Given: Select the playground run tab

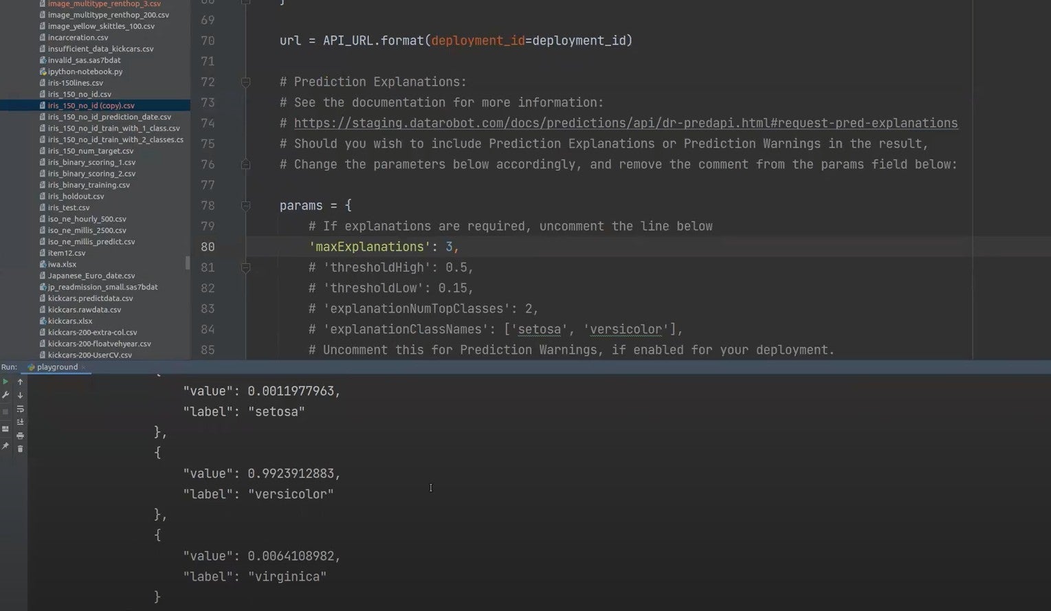Looking at the screenshot, I should tap(56, 367).
